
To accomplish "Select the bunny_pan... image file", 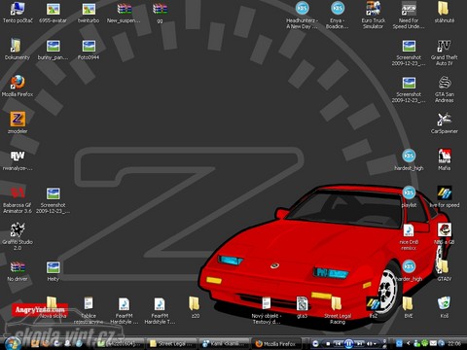I will (x=53, y=50).
